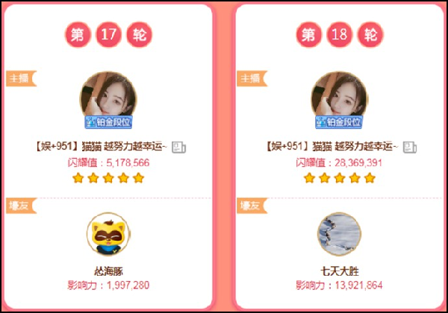448x313 pixels.
Task: Click the five-star rating in round 17
Action: (108, 178)
